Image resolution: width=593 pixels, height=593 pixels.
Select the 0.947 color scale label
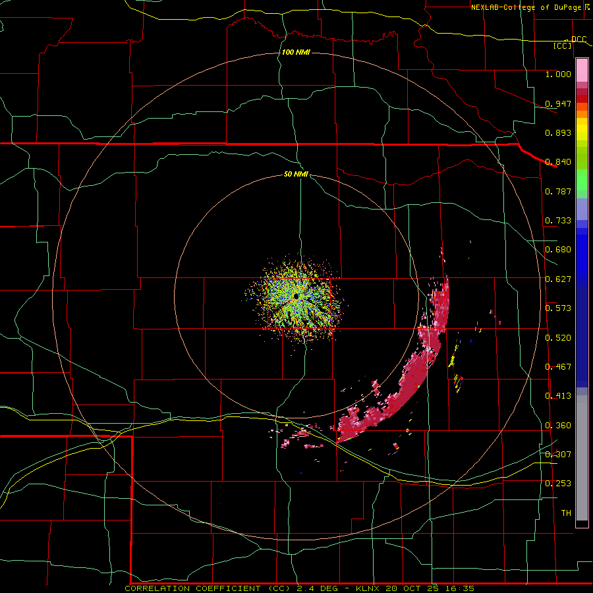558,103
